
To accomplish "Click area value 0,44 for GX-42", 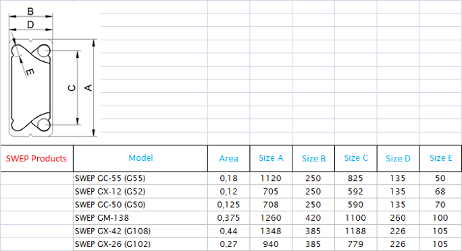I will point(229,231).
